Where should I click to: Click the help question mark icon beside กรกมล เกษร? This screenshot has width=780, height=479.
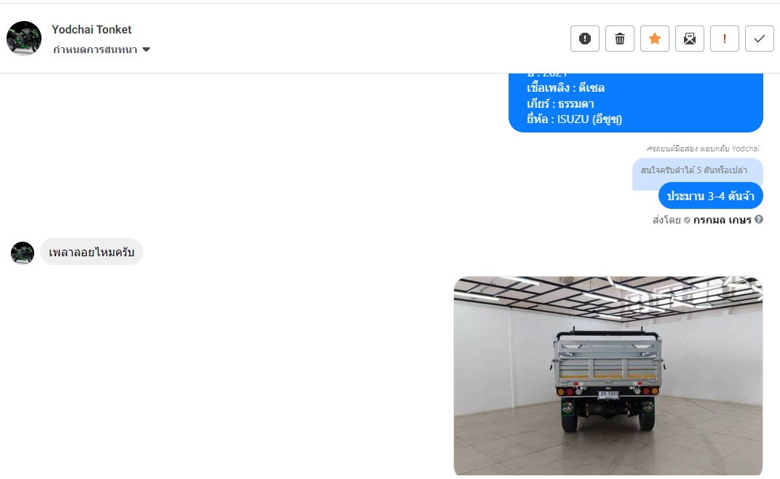759,219
